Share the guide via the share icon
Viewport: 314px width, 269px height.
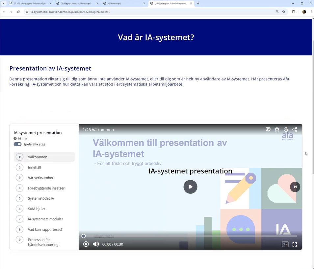(295, 129)
